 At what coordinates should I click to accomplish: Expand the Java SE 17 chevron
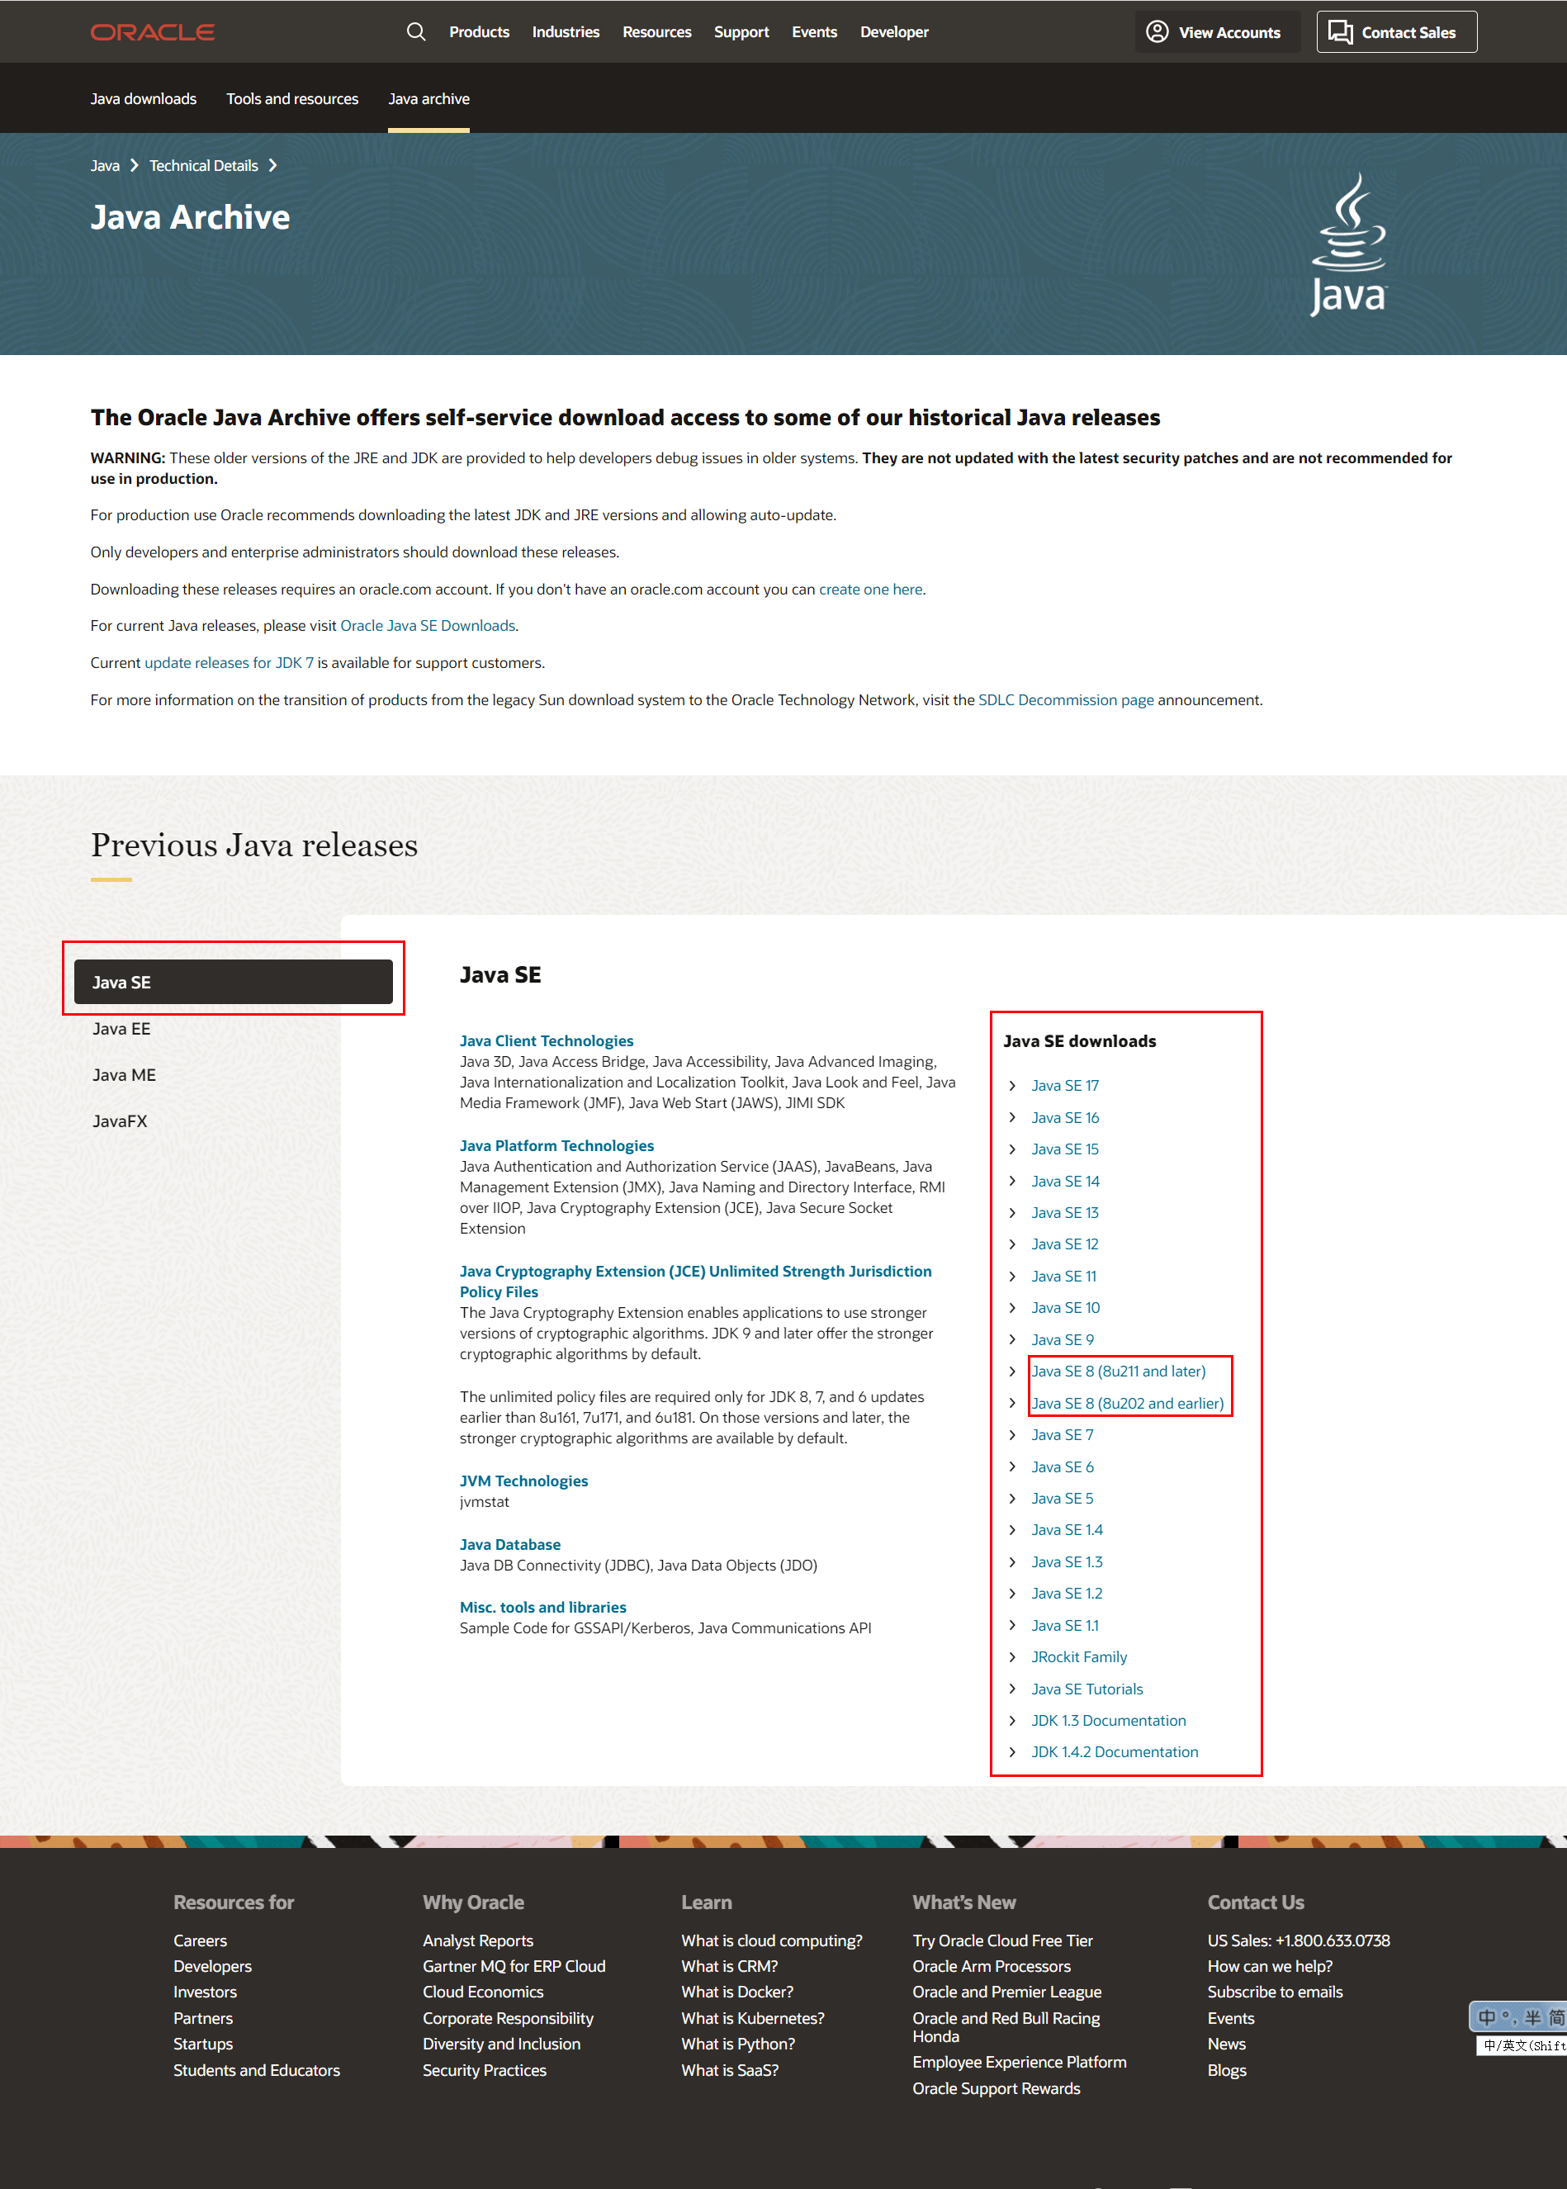pyautogui.click(x=1013, y=1085)
